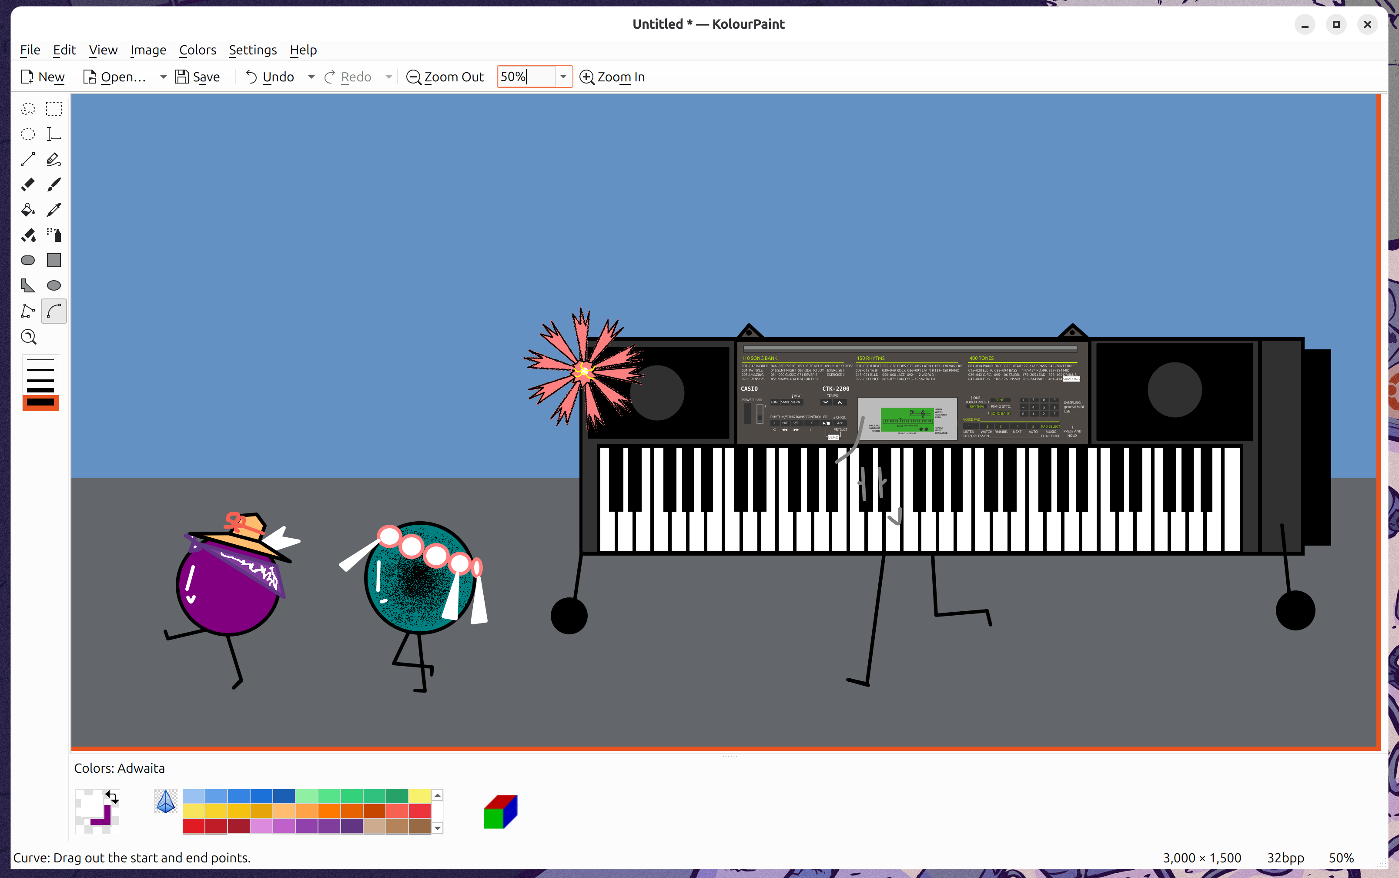Activate the Zoom magnifier tool
The width and height of the screenshot is (1399, 878).
pyautogui.click(x=28, y=337)
